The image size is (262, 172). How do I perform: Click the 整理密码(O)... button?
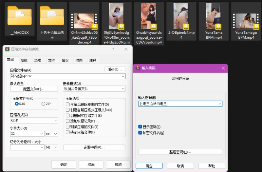click(x=180, y=152)
